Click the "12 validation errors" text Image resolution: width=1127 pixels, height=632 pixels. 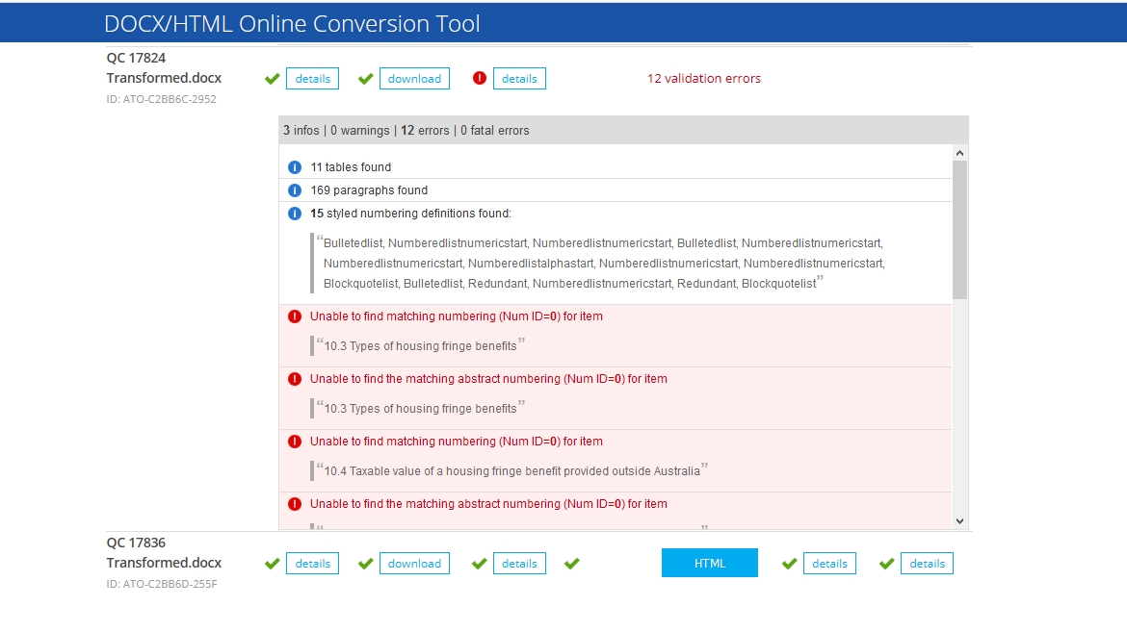[704, 79]
